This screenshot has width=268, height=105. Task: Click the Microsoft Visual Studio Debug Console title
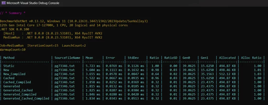click(x=33, y=3)
